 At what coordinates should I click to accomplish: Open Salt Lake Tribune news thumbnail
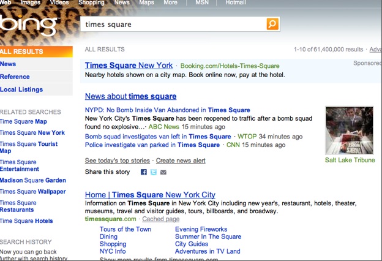coord(350,130)
